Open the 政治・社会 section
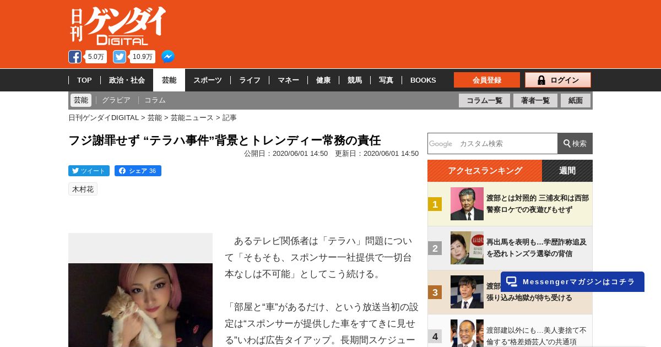661x347 pixels. (127, 80)
